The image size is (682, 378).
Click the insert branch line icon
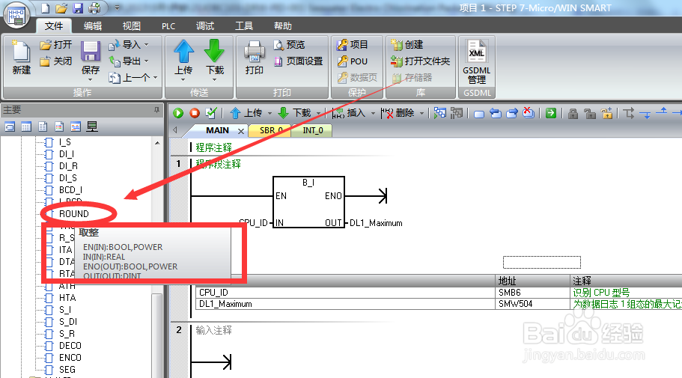pyautogui.click(x=629, y=114)
